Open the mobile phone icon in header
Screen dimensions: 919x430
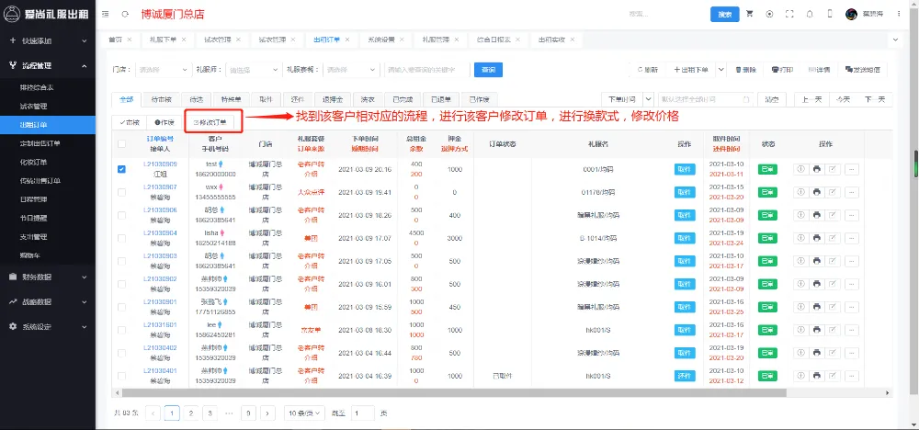[x=830, y=15]
